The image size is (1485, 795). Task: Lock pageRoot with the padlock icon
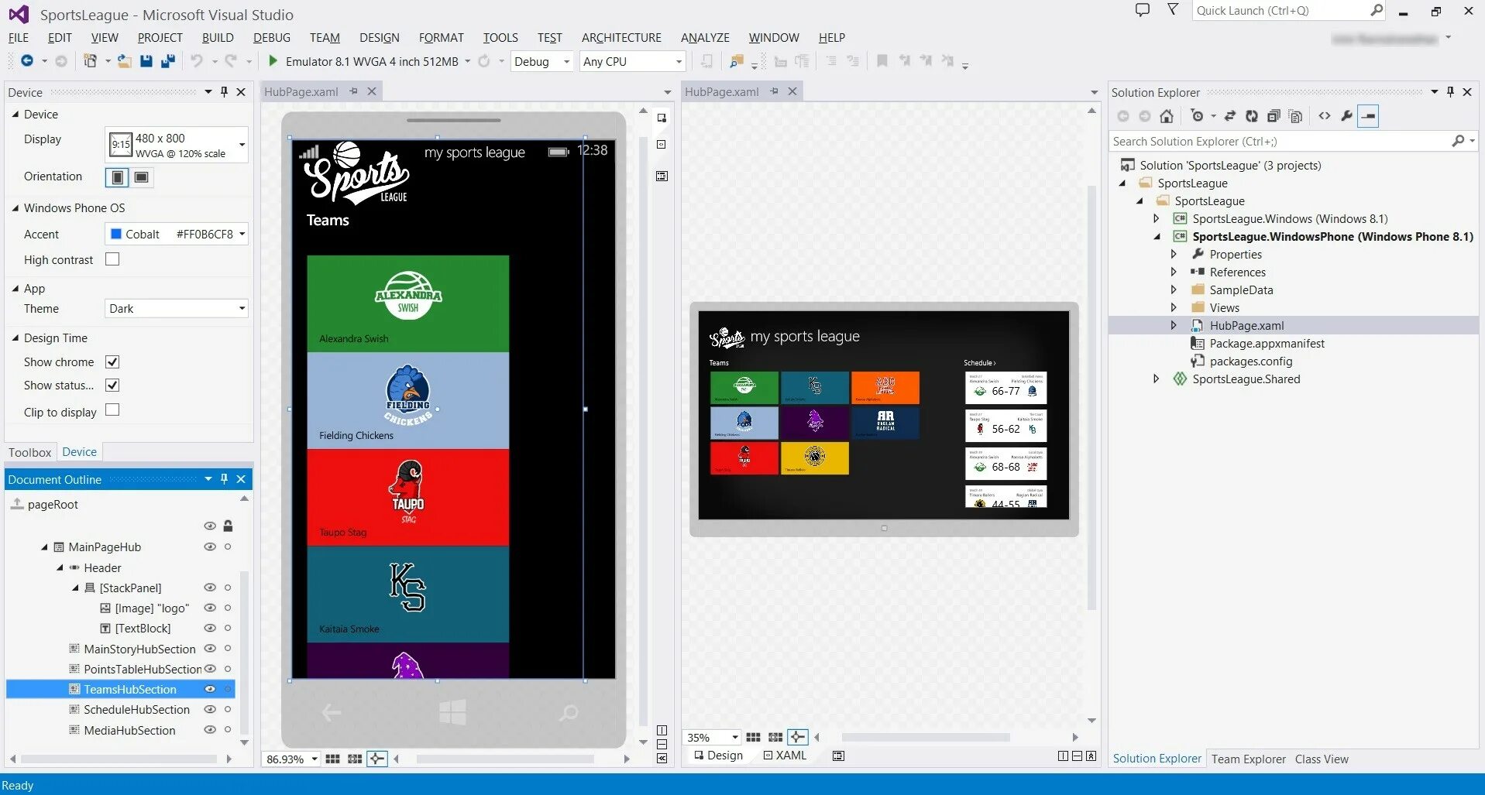228,526
